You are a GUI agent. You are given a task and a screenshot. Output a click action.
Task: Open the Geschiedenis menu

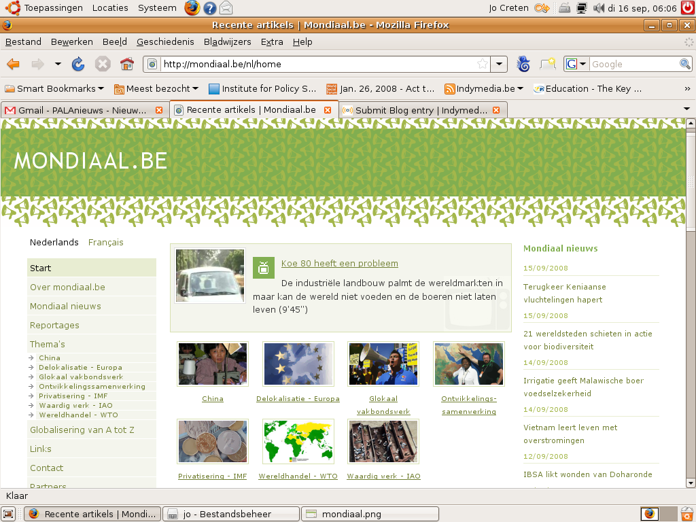[165, 41]
